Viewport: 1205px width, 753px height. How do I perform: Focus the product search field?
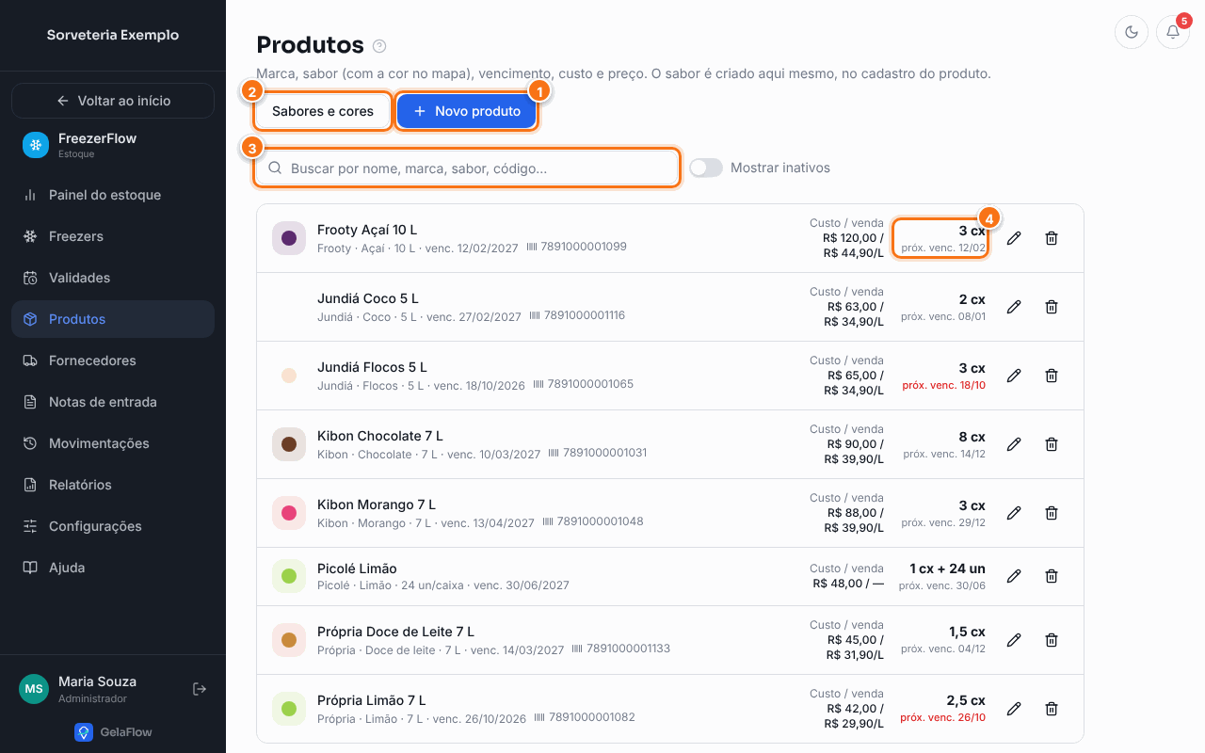pos(467,168)
